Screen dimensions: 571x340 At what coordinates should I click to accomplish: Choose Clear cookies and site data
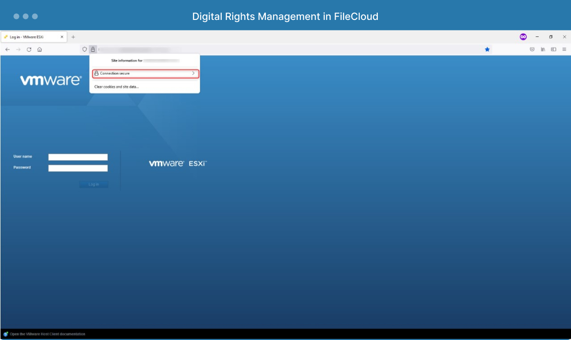[116, 87]
